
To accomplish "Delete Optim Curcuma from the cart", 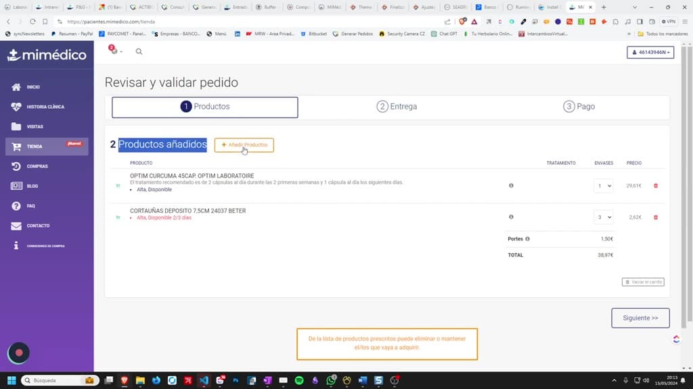I will pos(656,186).
